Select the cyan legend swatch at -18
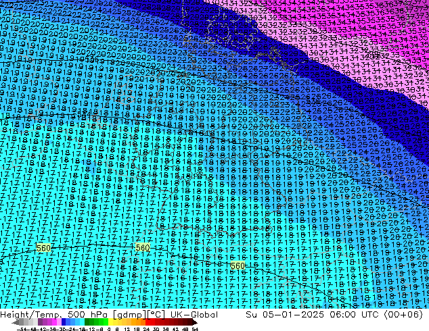 [x=82, y=322]
